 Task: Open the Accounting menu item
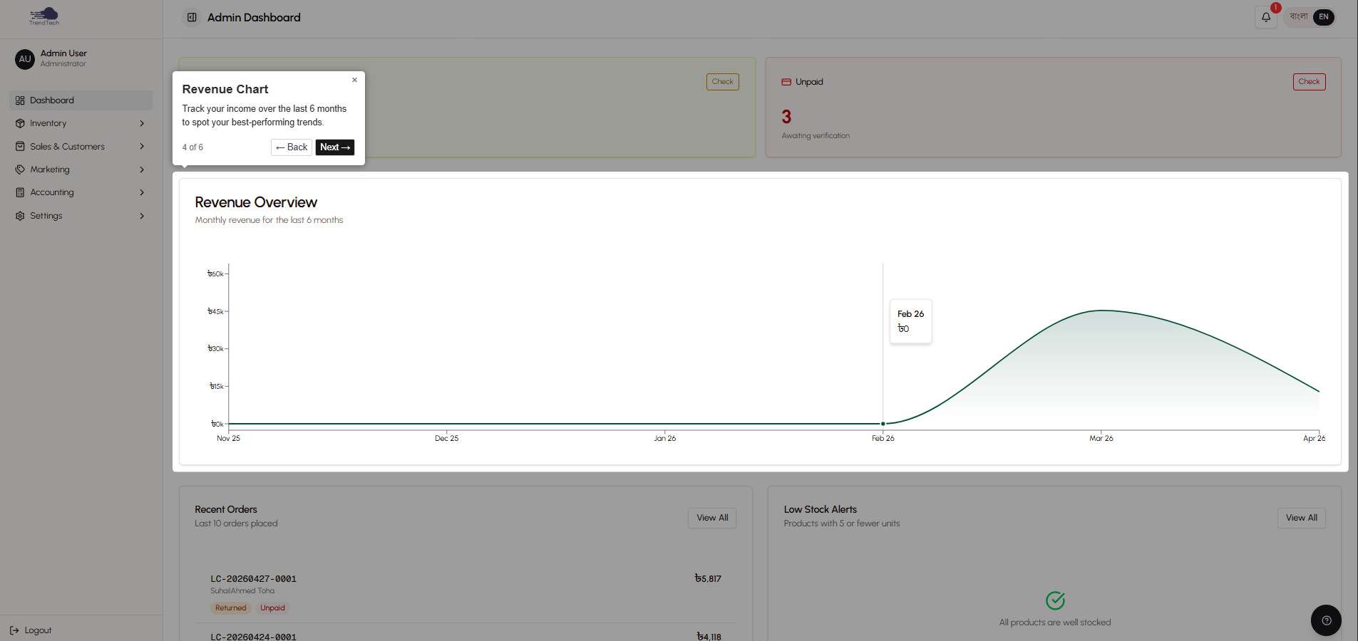(52, 192)
